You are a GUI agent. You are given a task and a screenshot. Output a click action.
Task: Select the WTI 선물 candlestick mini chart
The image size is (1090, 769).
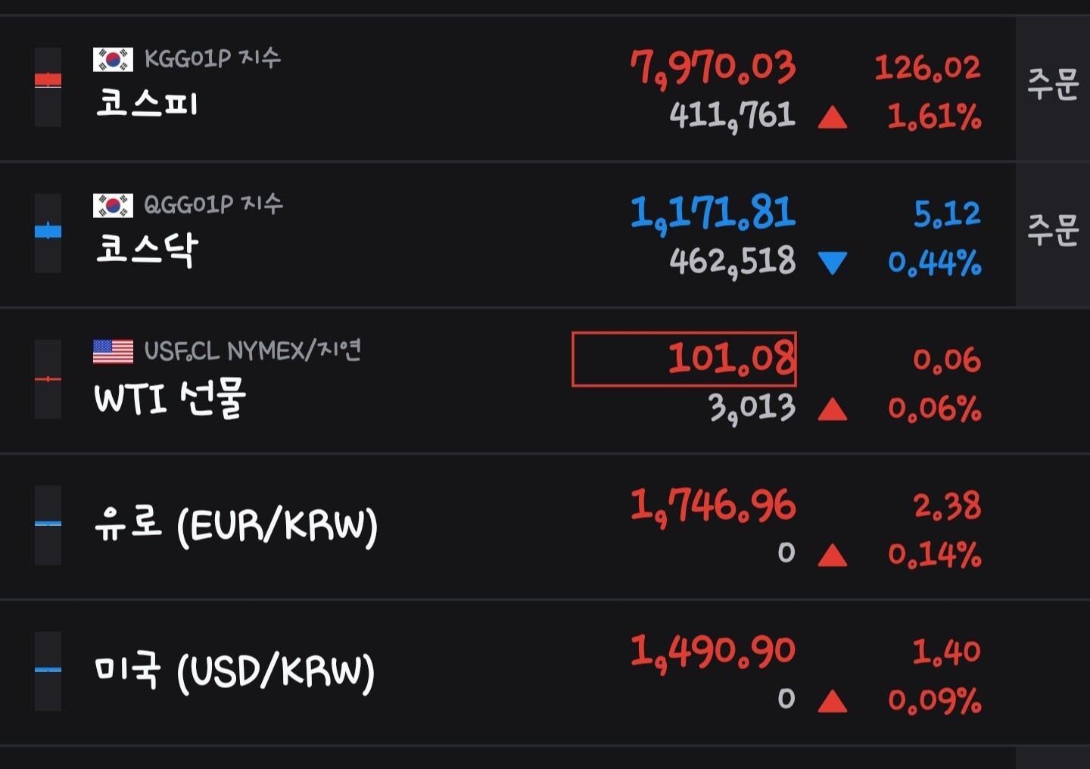48,379
